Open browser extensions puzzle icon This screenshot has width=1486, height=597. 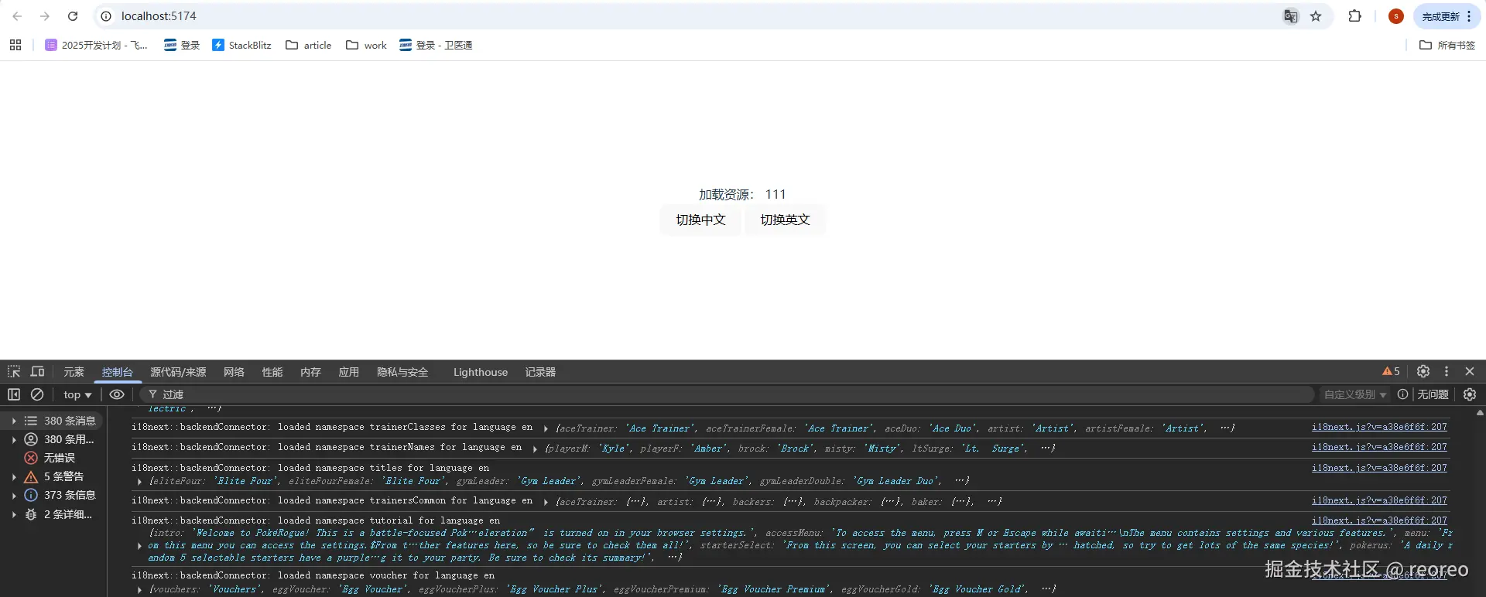1354,16
